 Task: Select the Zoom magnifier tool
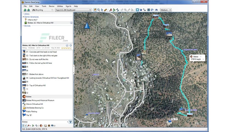99,10
